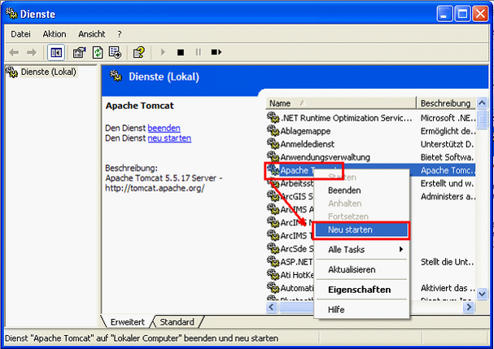
Task: Choose Eigenschaften in the context menu
Action: 362,290
